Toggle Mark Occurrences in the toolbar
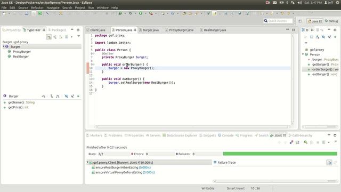Viewport: 341px width, 192px height. pyautogui.click(x=214, y=13)
